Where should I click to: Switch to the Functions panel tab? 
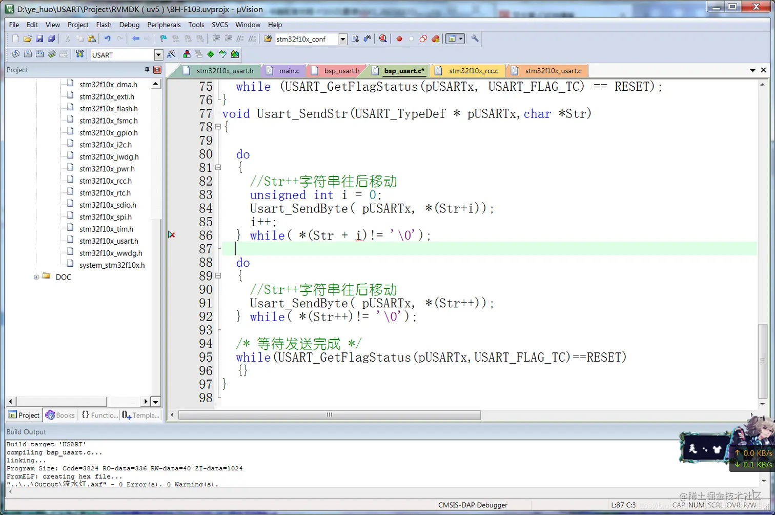100,415
